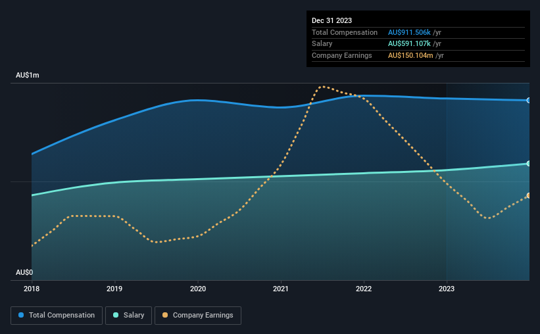Click the Salary line endpoint marker
540x334 pixels.
528,164
